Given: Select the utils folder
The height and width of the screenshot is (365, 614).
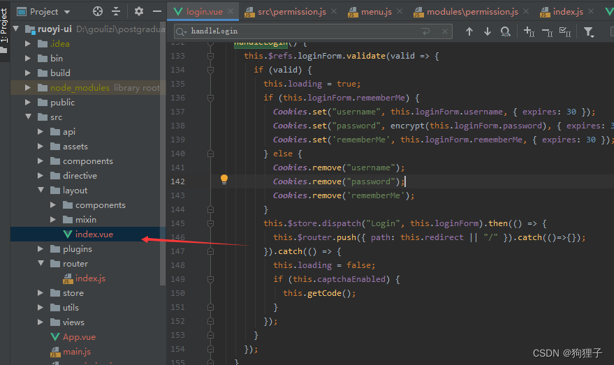Looking at the screenshot, I should [71, 308].
